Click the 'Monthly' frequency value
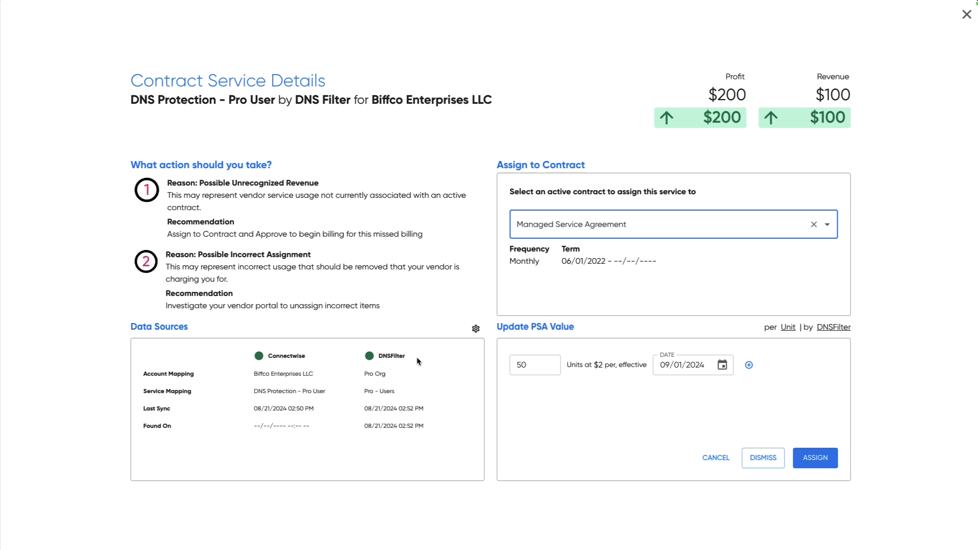Viewport: 978px width, 550px height. click(524, 261)
